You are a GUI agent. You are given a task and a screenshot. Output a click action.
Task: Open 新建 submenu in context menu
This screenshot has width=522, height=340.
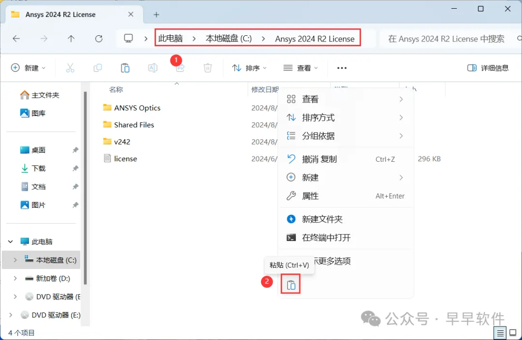tap(345, 177)
